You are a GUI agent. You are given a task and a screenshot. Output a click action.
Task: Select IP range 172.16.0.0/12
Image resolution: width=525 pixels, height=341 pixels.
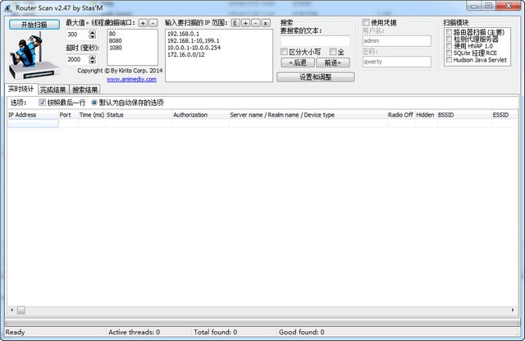click(186, 54)
